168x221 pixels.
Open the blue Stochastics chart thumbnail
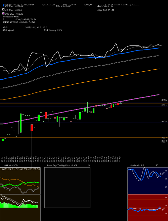tap(148, 181)
